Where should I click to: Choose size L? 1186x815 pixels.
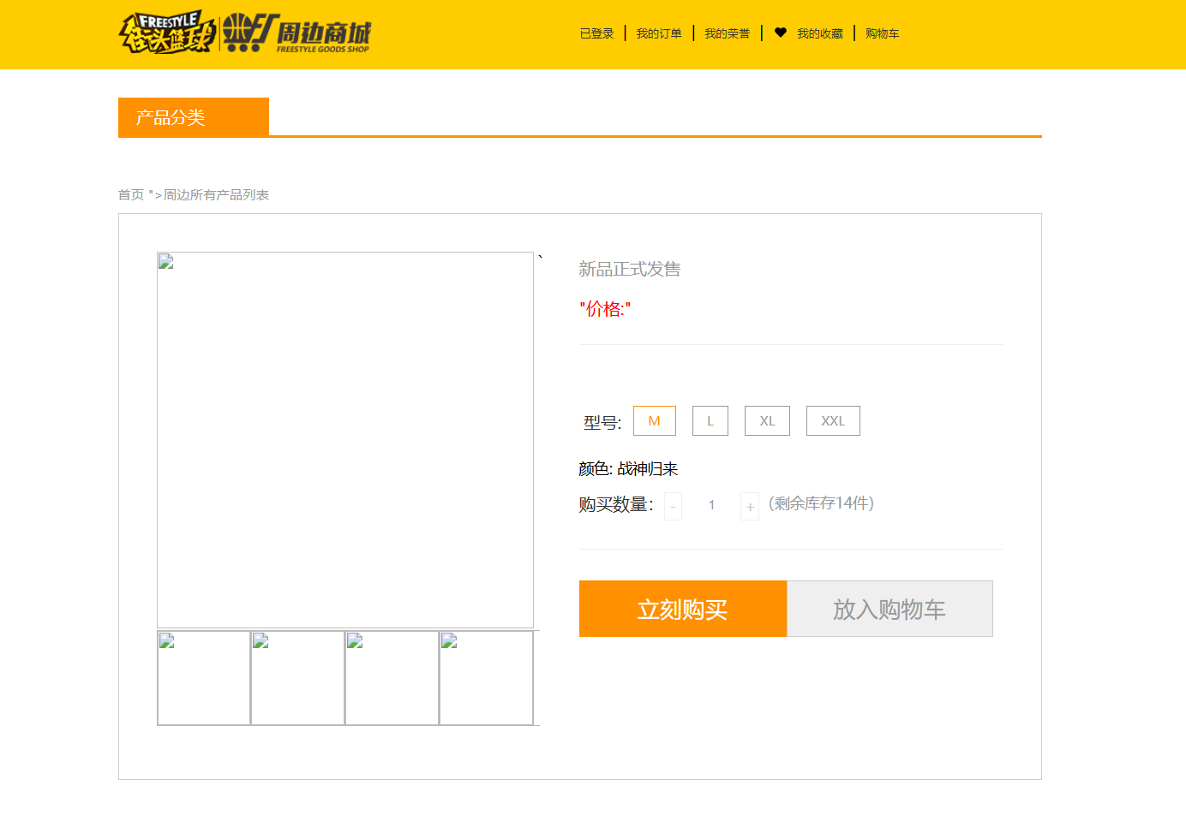click(710, 421)
